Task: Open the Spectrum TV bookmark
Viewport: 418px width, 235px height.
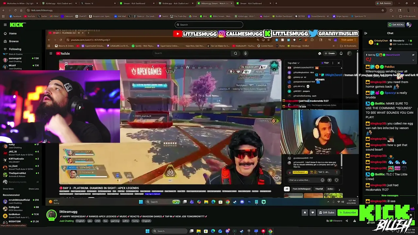Action: 359,16
